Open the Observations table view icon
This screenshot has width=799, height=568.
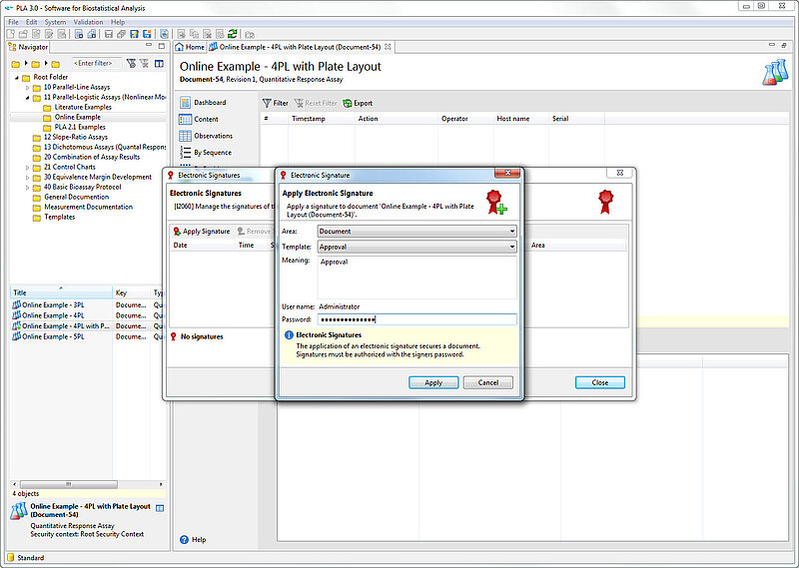(x=185, y=136)
